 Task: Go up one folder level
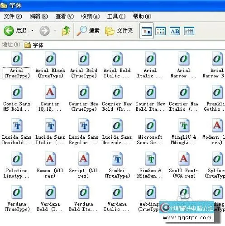coord(66,31)
